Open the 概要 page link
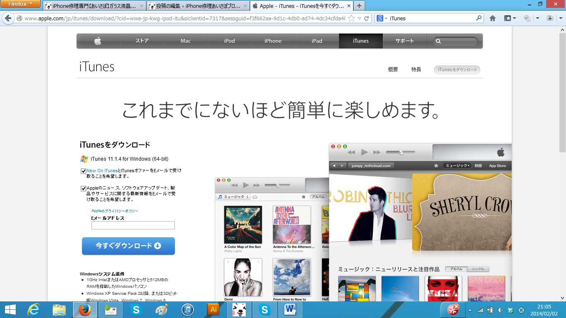Screen dimensions: 566x318 [x=393, y=70]
